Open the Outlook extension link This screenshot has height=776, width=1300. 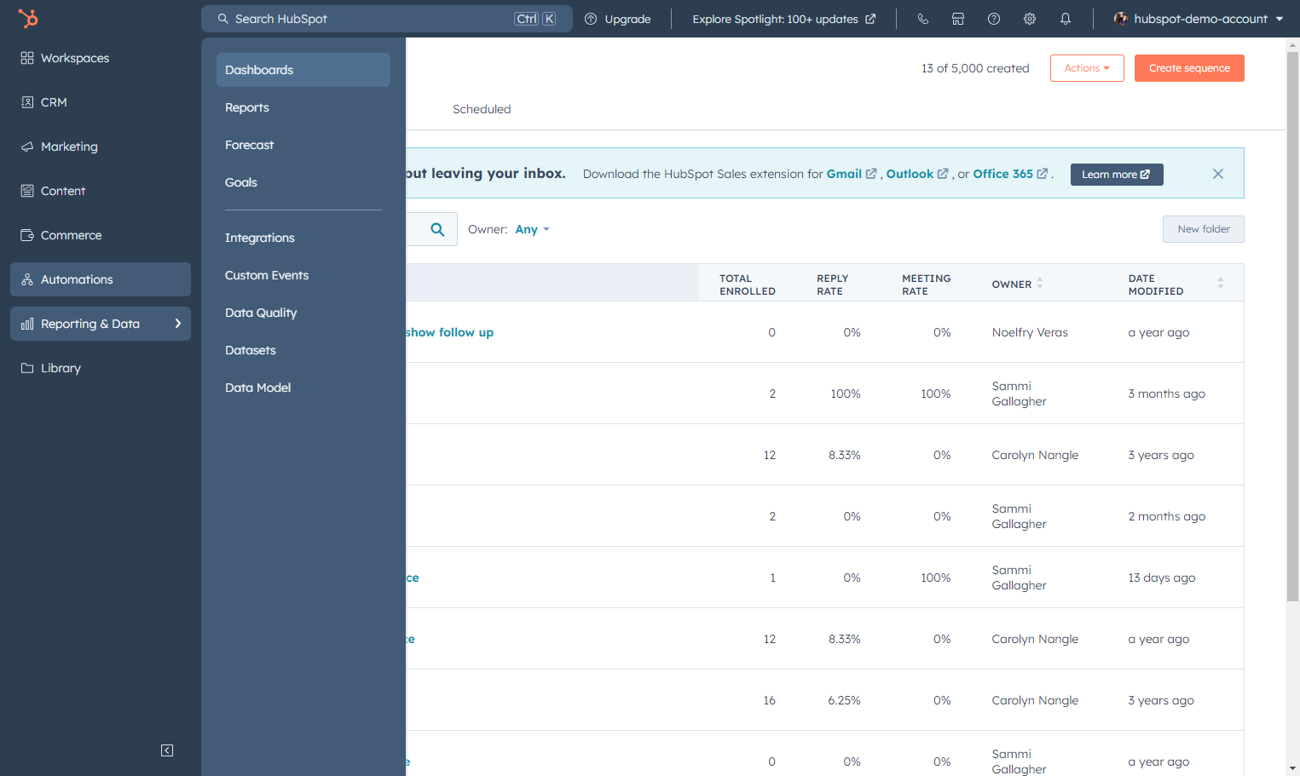coord(917,174)
